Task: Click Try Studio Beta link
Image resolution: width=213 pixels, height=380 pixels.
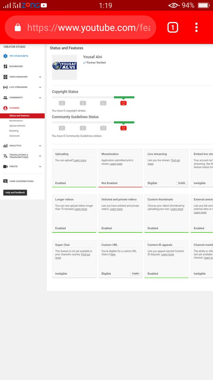Action: 19,56
